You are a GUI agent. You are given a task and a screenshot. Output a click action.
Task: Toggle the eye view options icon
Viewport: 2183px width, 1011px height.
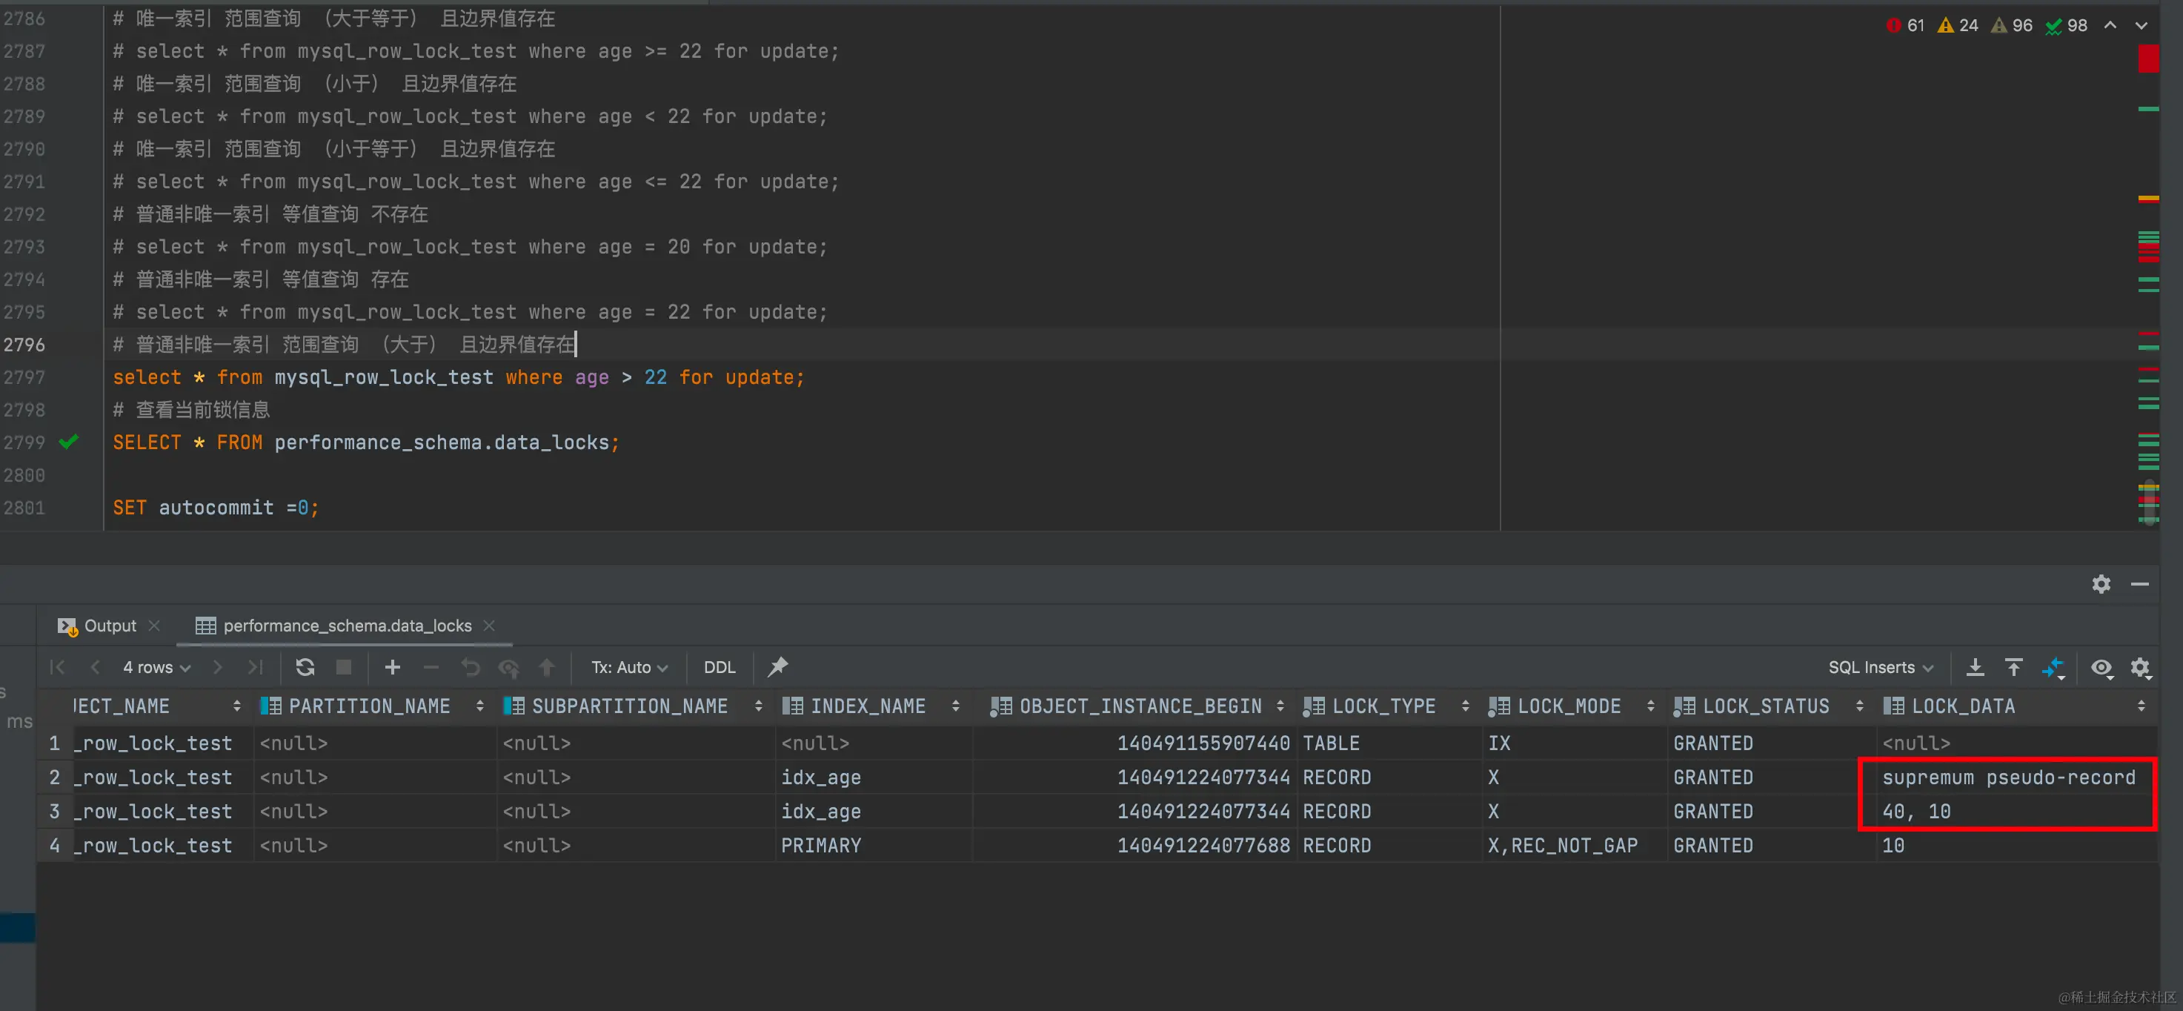(x=2101, y=667)
